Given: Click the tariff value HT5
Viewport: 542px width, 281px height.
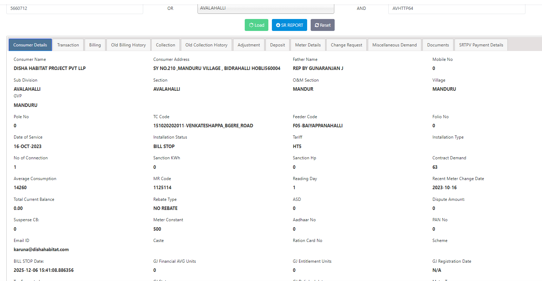Looking at the screenshot, I should click(x=297, y=146).
